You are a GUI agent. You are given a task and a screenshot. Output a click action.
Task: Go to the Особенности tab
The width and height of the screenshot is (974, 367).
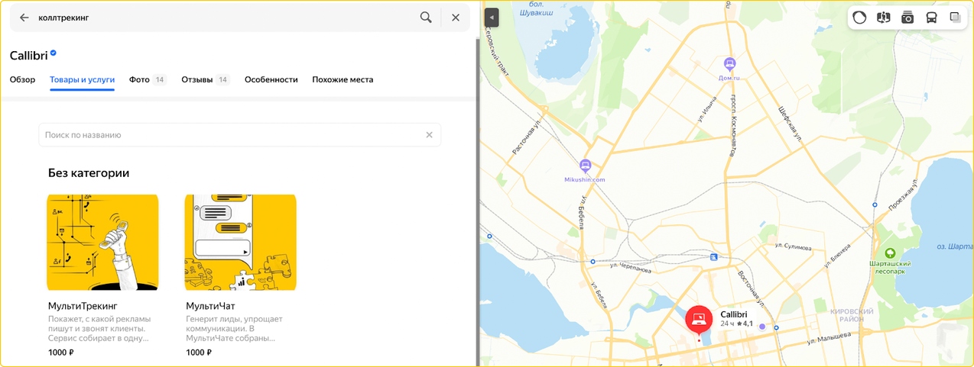tap(271, 79)
